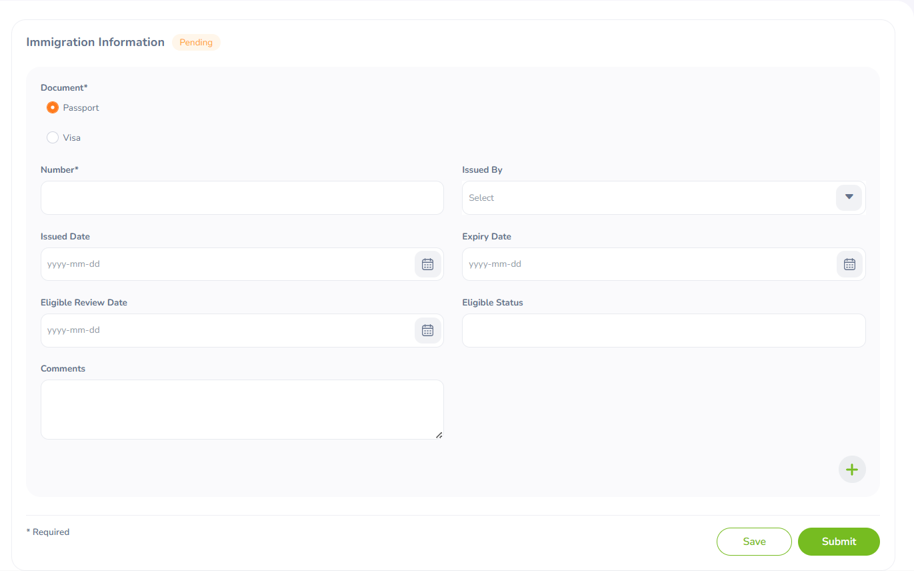Click the Eligible Review Date label
914x571 pixels.
tap(84, 302)
